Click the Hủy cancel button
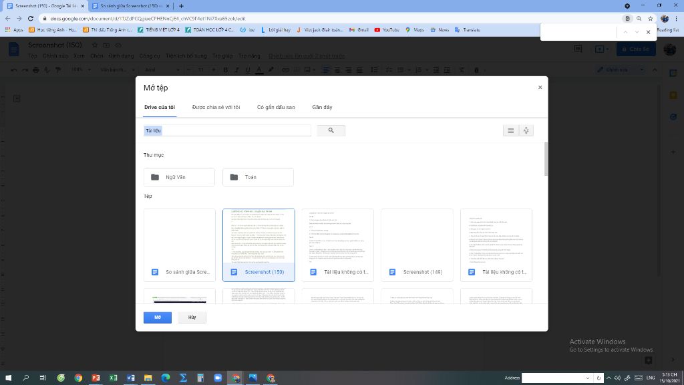The image size is (684, 385). pyautogui.click(x=192, y=317)
